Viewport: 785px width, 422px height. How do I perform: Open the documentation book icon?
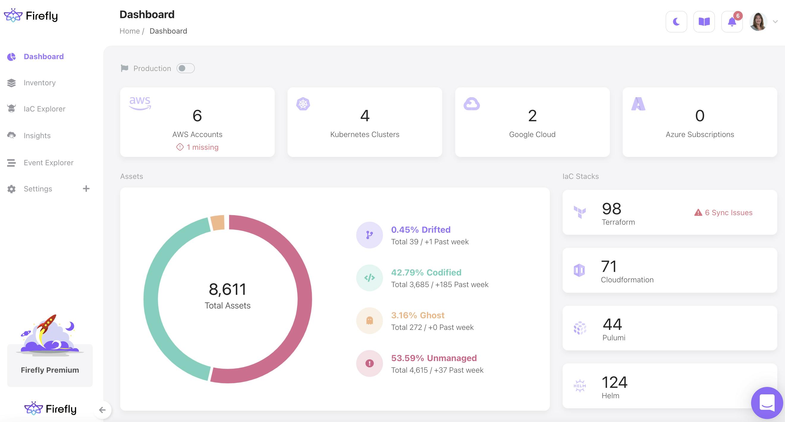tap(704, 21)
